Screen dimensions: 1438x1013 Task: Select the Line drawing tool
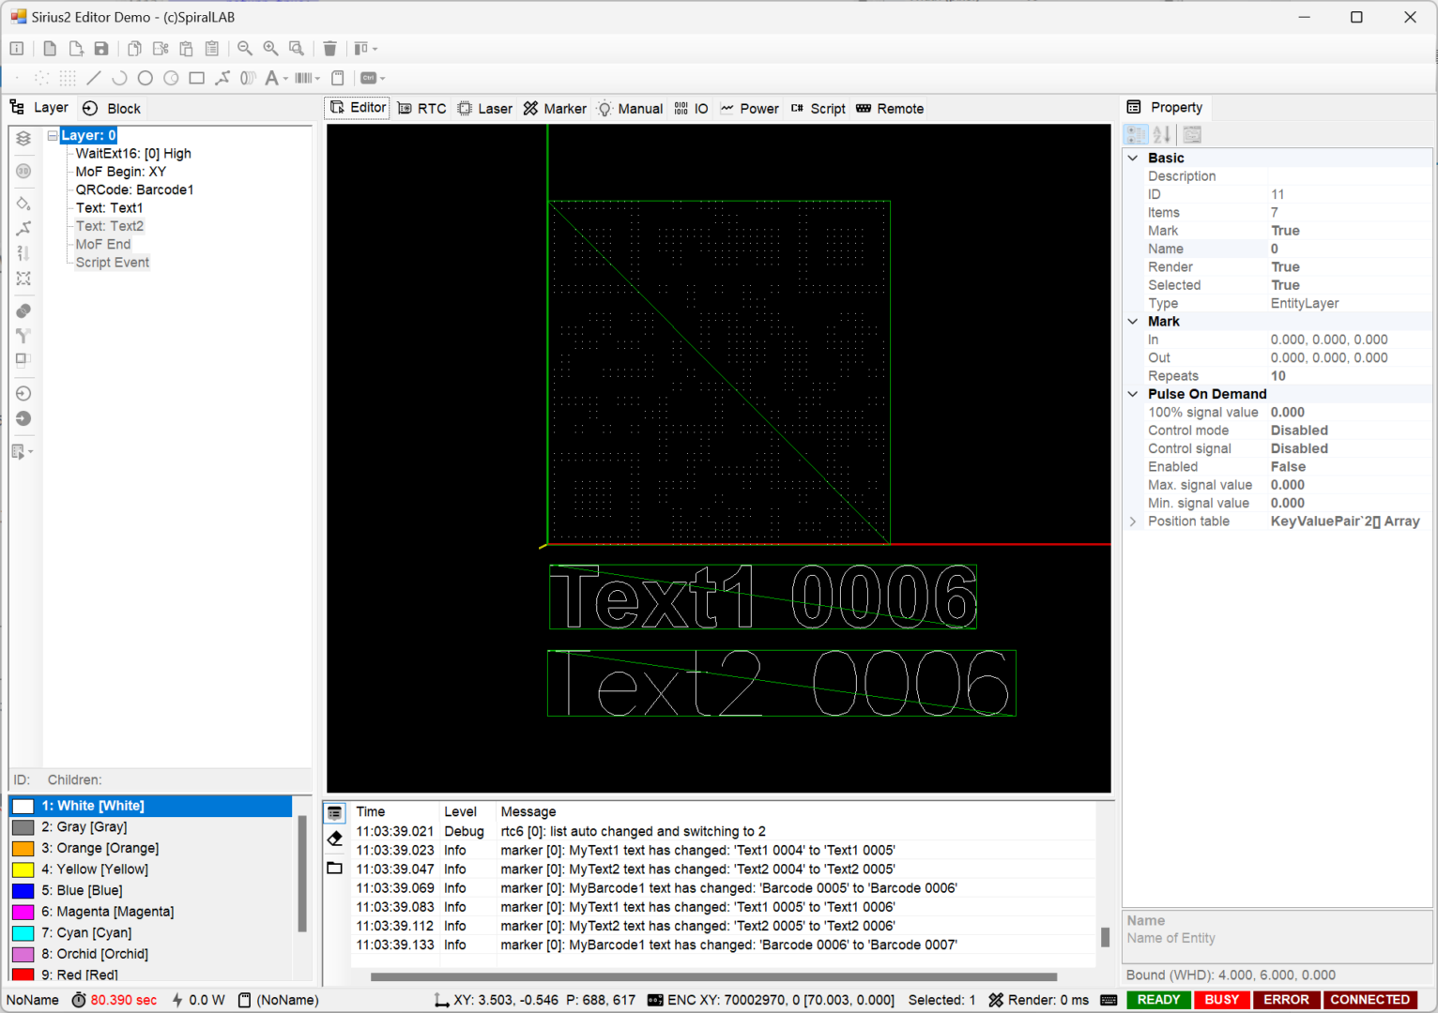94,78
